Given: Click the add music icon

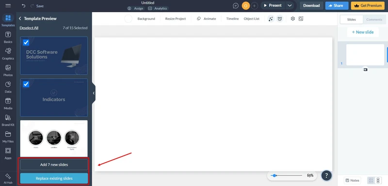Looking at the screenshot, I should 271,19.
